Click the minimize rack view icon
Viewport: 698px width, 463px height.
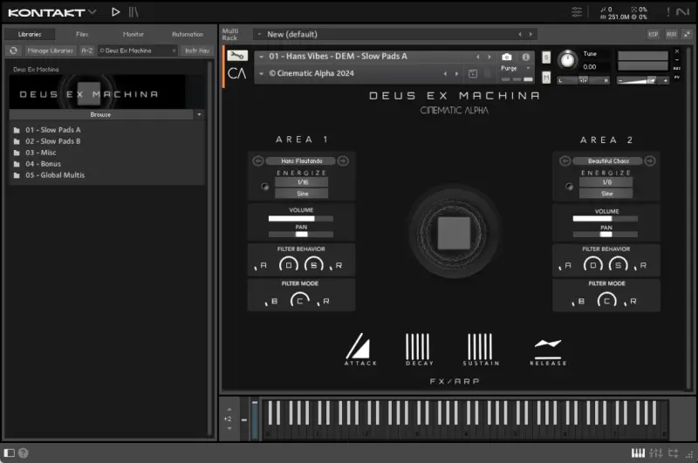pyautogui.click(x=688, y=34)
